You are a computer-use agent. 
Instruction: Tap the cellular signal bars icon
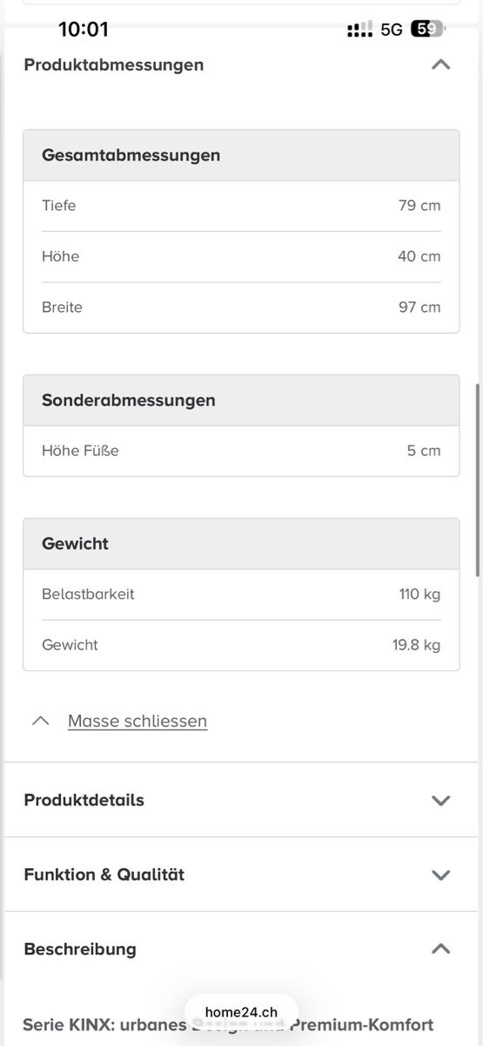coord(359,30)
